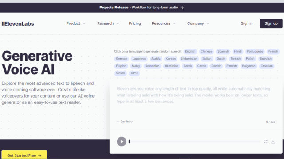The height and width of the screenshot is (159, 284).
Task: Select the Hindi language chip
Action: (x=238, y=52)
